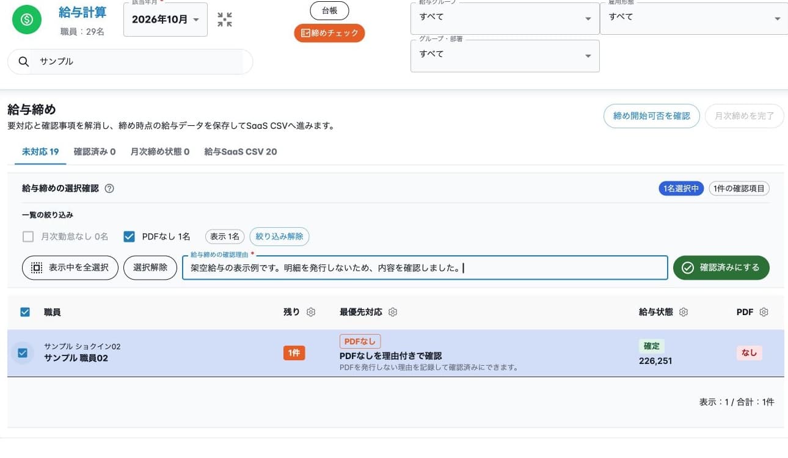Viewport: 788px width, 458px height.
Task: Open help icon beside 給与締めの選択確認
Action: pos(109,189)
